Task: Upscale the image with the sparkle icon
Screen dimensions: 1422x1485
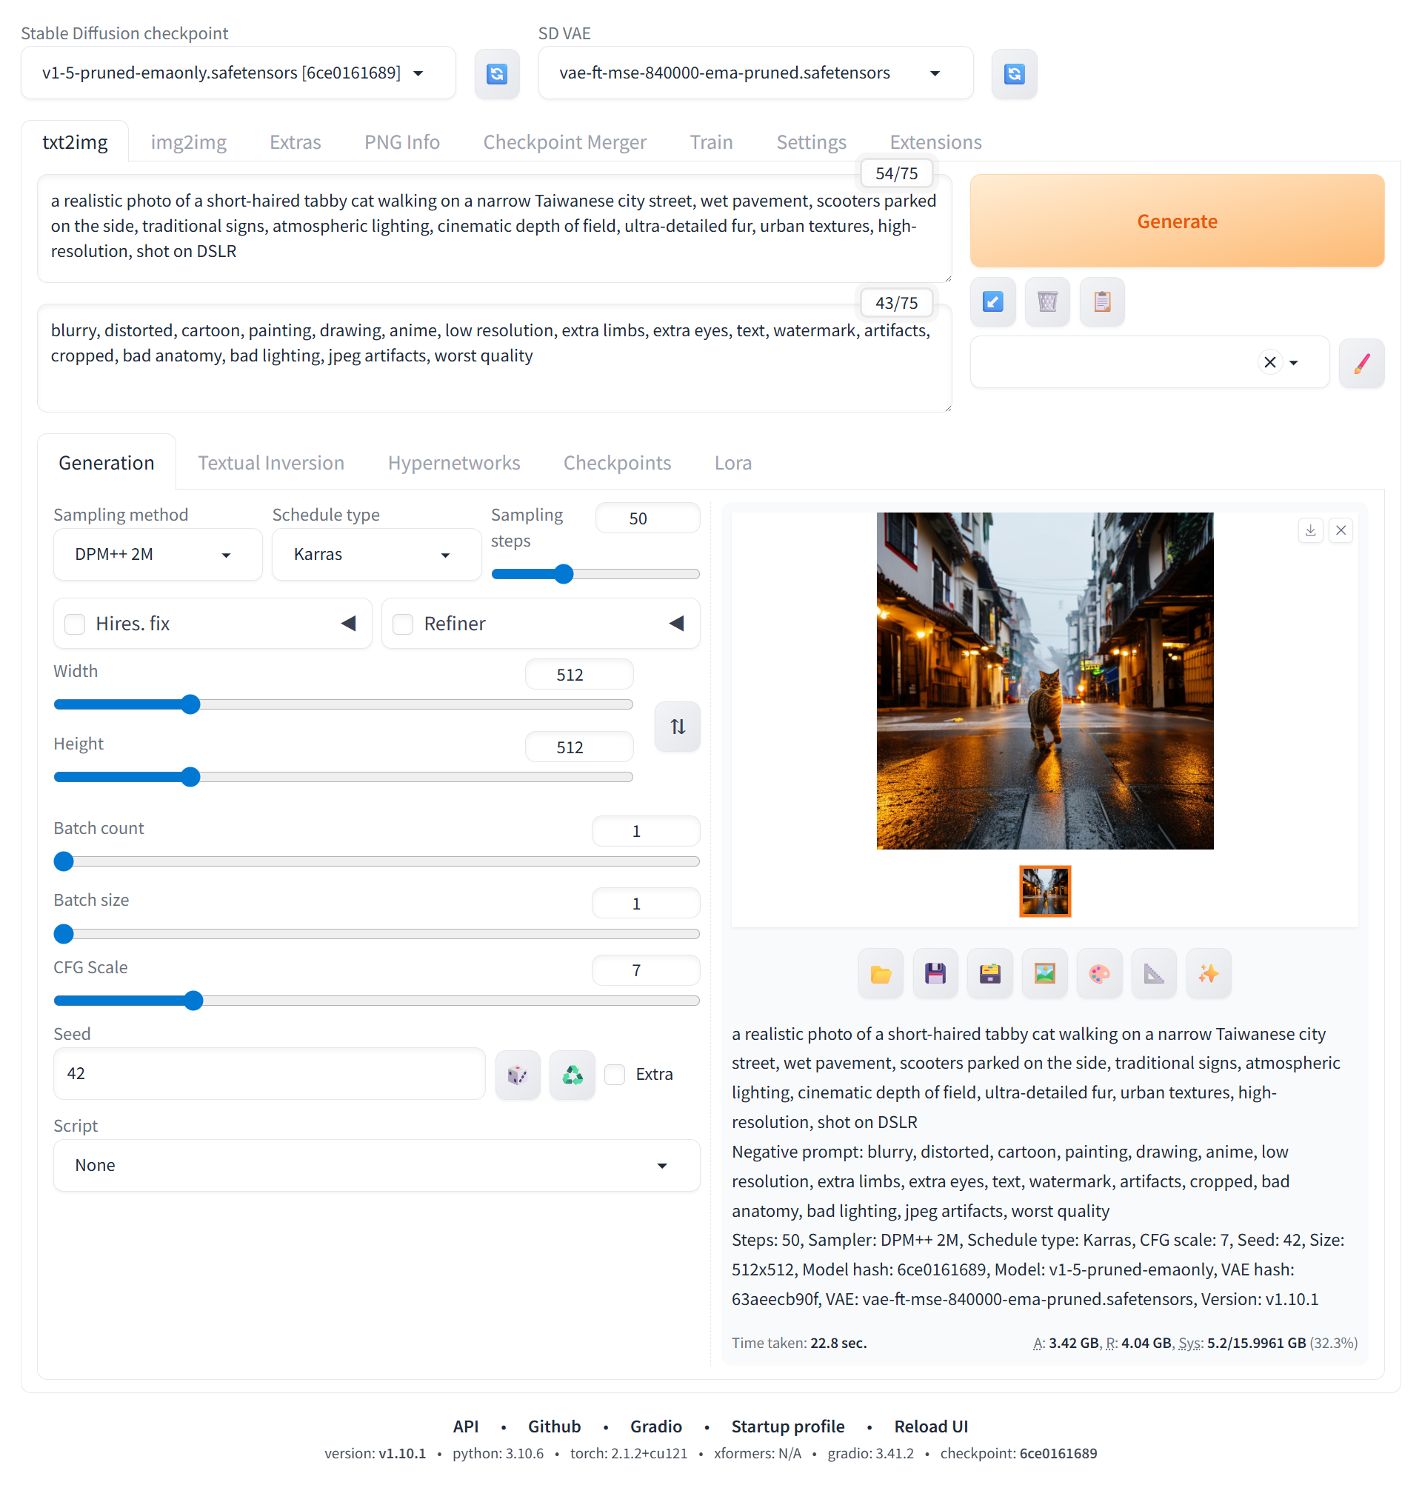Action: 1209,974
